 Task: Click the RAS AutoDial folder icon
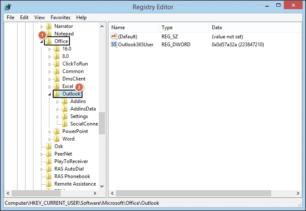[49, 169]
